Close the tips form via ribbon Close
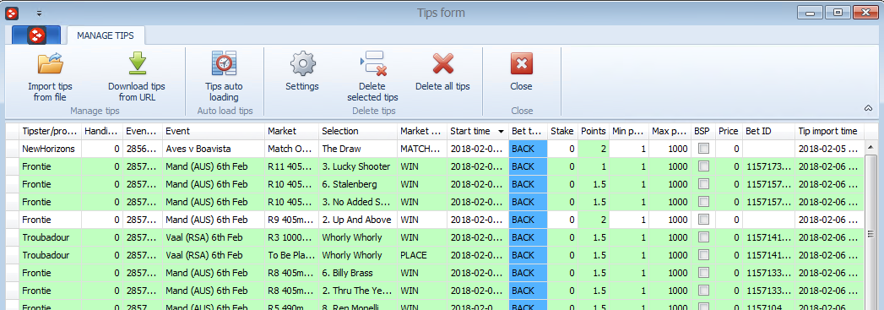Viewport: 884px width, 310px height. click(522, 71)
